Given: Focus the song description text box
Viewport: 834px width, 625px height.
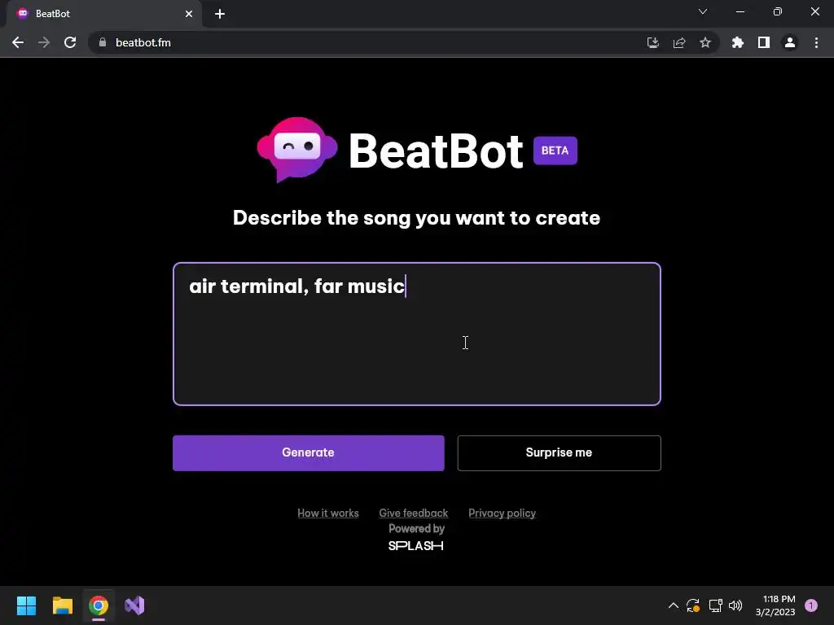Looking at the screenshot, I should click(417, 334).
